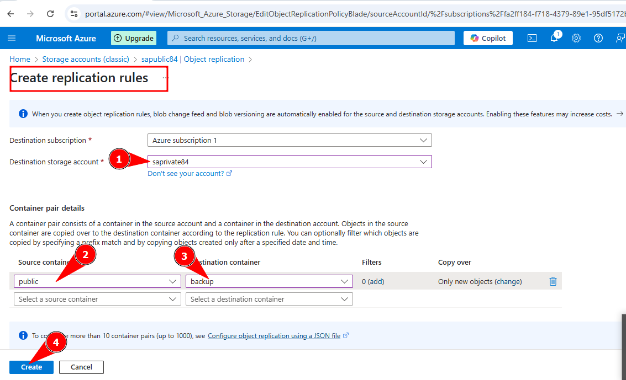Click the Don't see your account? link
Image resolution: width=626 pixels, height=380 pixels.
tap(190, 173)
